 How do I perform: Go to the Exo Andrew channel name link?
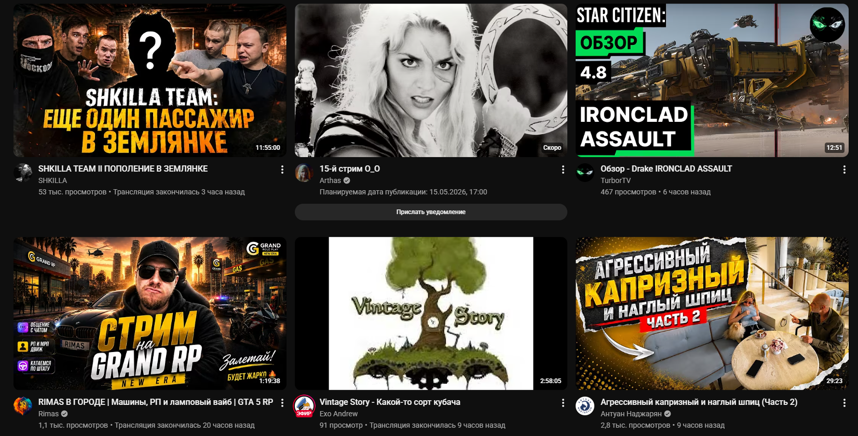point(338,414)
